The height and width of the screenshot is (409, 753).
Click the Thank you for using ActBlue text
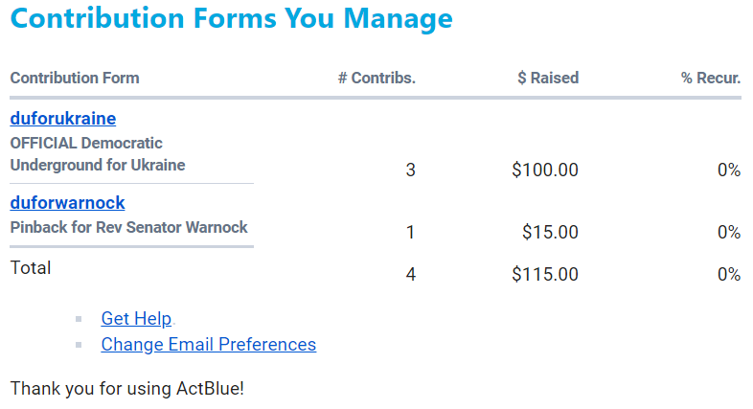pyautogui.click(x=127, y=389)
